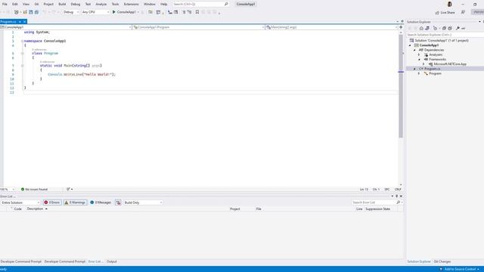This screenshot has width=484, height=272.
Task: Toggle the 0 Warnings filter
Action: coord(75,202)
